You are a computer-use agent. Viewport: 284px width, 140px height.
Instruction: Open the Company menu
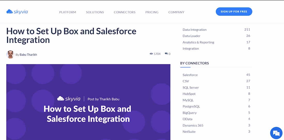[176, 12]
